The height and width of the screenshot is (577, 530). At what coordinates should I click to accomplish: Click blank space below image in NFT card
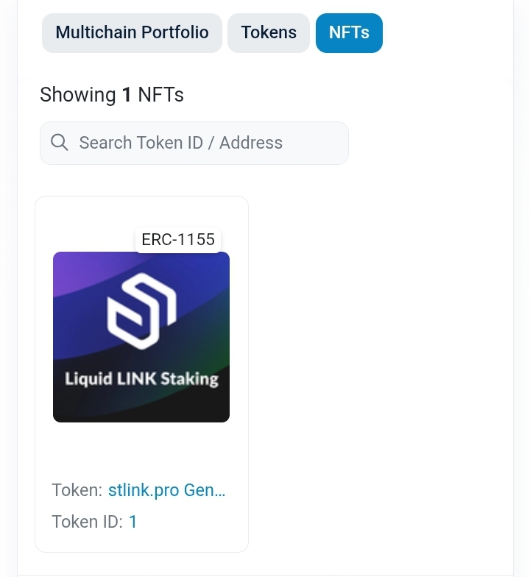tap(141, 450)
